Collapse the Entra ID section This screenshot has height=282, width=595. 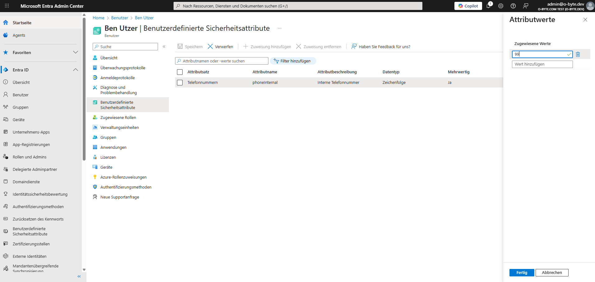(75, 70)
